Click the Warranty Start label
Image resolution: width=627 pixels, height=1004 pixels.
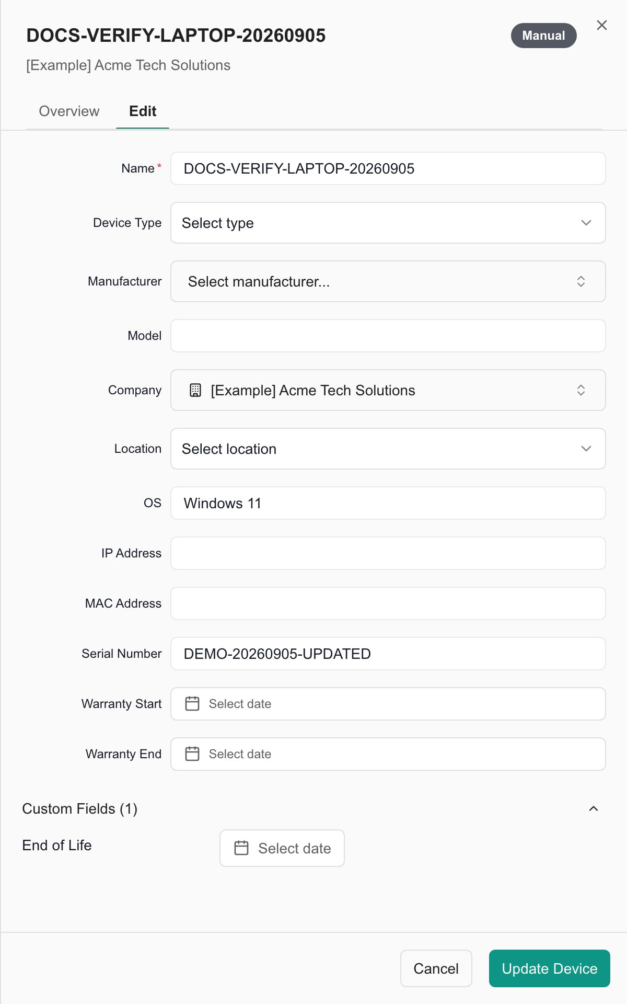point(122,704)
